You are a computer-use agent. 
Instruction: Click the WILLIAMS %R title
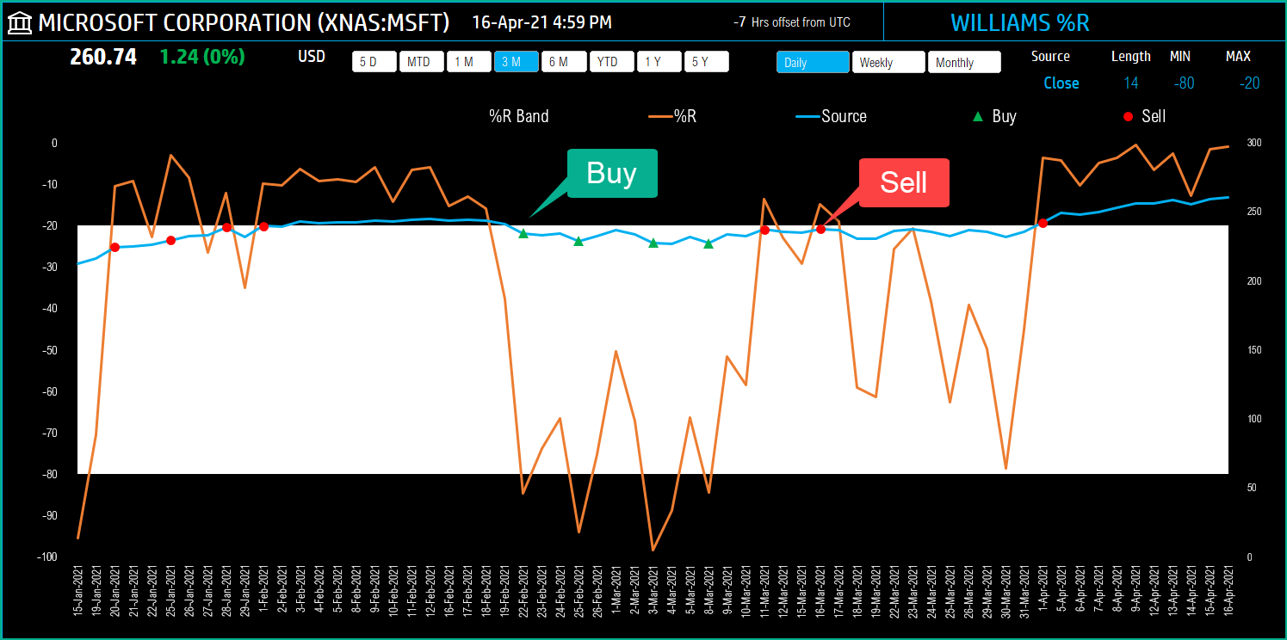pos(1020,22)
